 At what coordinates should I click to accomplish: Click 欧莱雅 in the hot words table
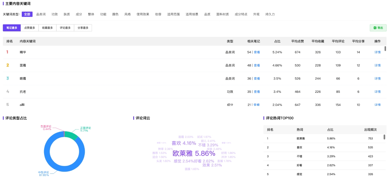tap(301, 138)
